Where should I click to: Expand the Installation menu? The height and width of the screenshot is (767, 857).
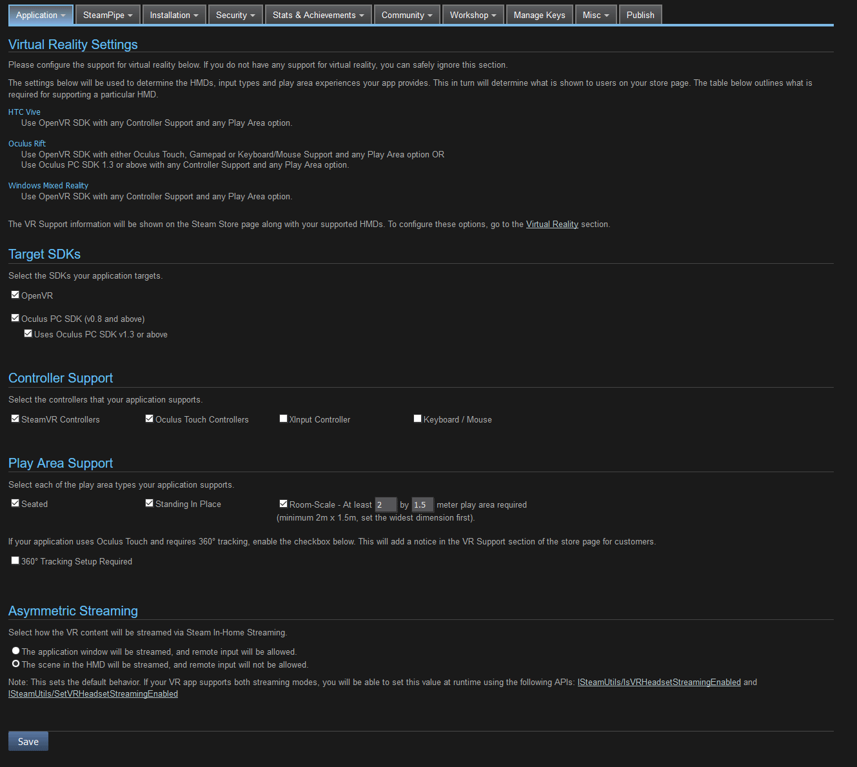173,14
